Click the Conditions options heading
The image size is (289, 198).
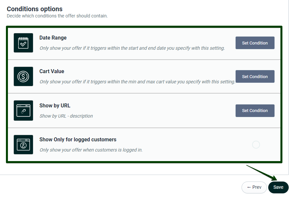click(x=35, y=9)
